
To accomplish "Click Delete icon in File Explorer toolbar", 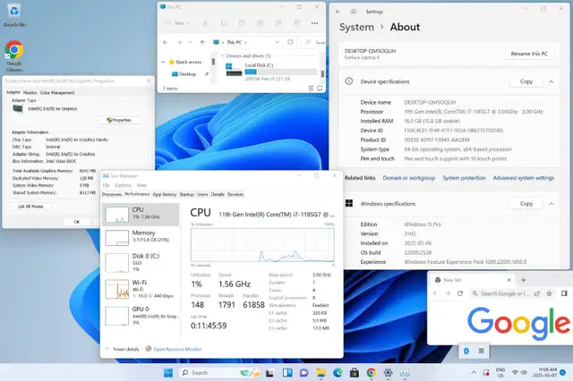I will click(296, 23).
